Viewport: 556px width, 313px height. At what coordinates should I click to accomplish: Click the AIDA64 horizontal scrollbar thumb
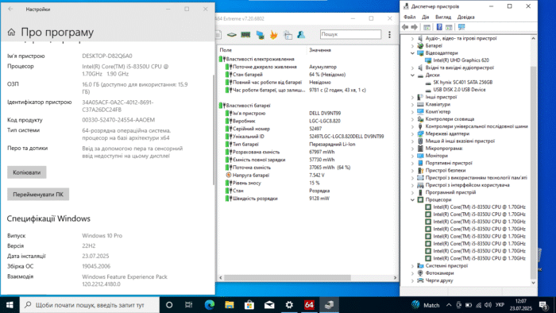click(x=288, y=277)
